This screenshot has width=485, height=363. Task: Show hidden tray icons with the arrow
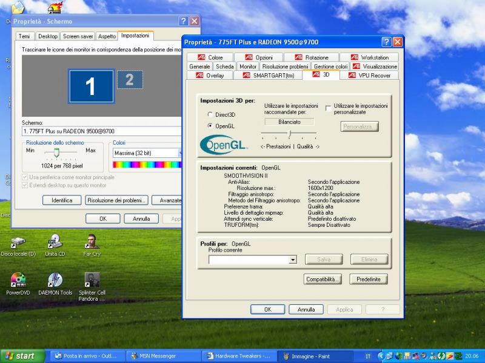click(x=380, y=356)
